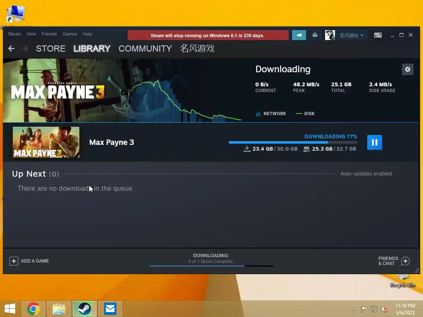Click the muted volume tray icon
The image size is (423, 317).
coord(384,309)
